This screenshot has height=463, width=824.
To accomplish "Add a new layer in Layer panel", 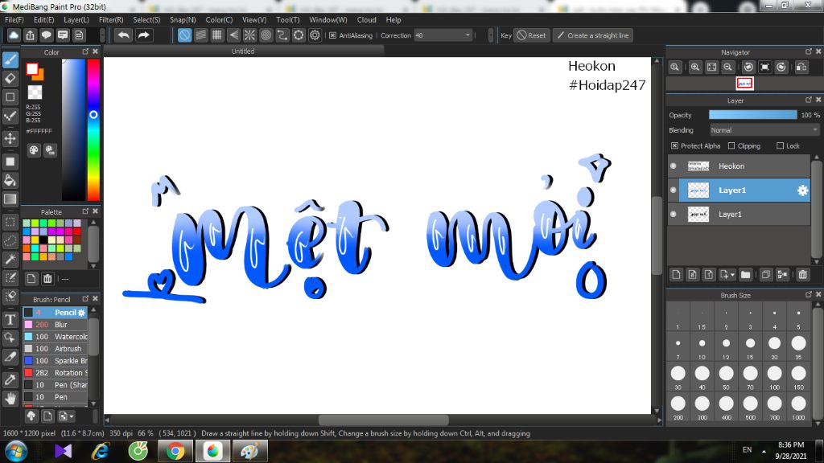I will (676, 275).
